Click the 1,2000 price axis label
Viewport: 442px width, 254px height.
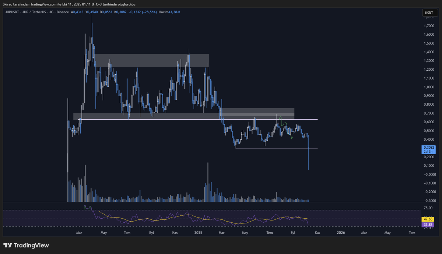428,70
